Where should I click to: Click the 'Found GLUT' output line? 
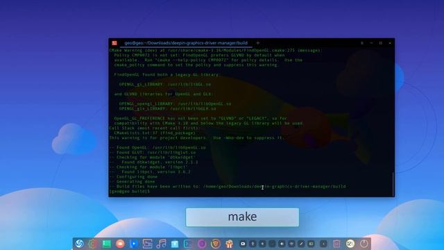(x=153, y=152)
